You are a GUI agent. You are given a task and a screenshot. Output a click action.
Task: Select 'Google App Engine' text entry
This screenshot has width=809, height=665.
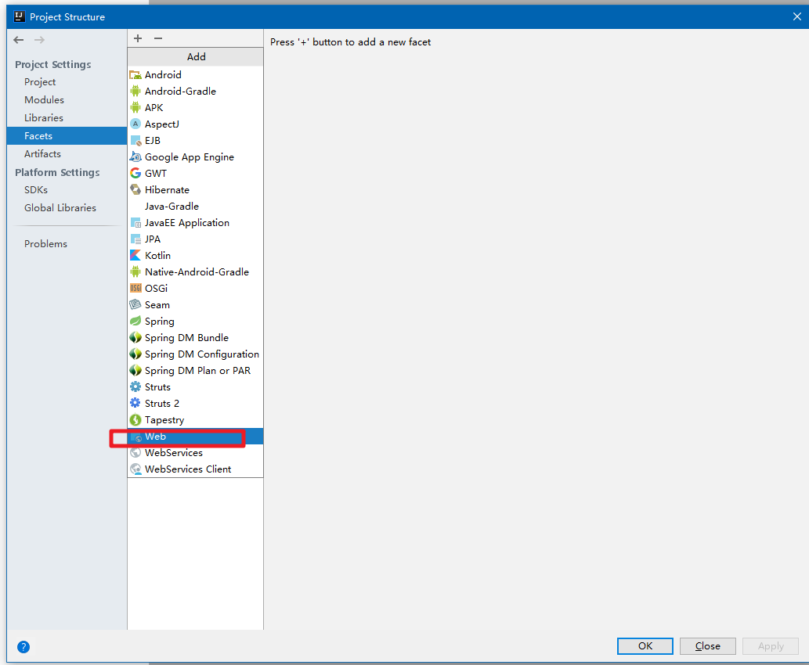click(x=189, y=156)
